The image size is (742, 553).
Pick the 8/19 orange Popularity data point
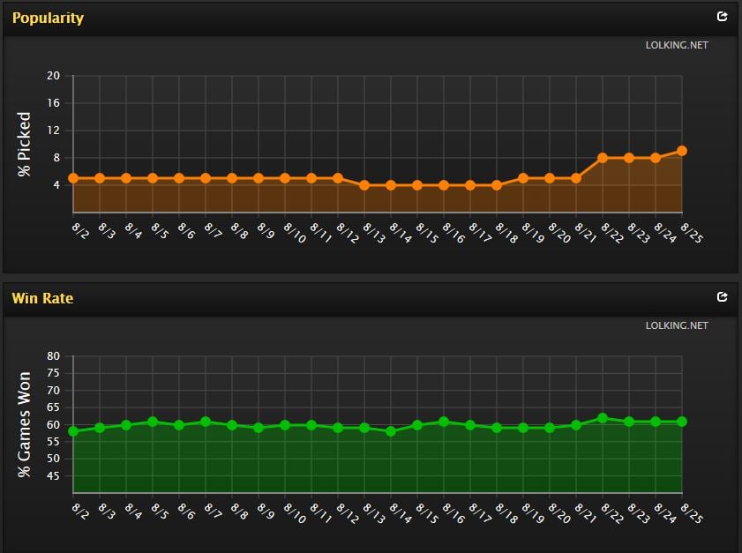[523, 178]
